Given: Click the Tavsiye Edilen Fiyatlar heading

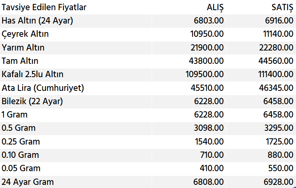Looking at the screenshot, I should (44, 7).
